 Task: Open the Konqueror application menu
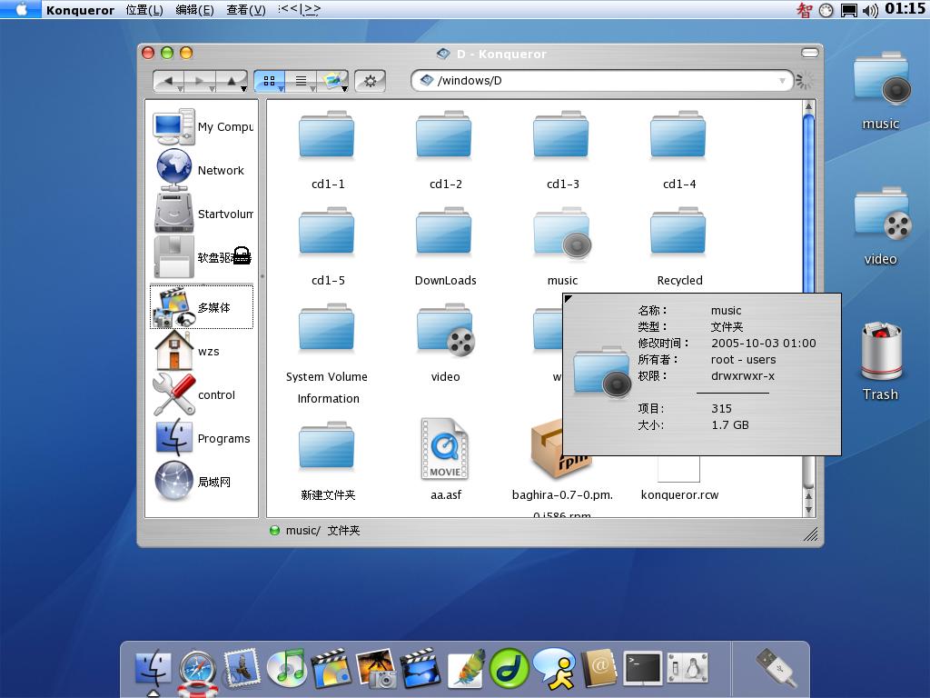tap(80, 9)
